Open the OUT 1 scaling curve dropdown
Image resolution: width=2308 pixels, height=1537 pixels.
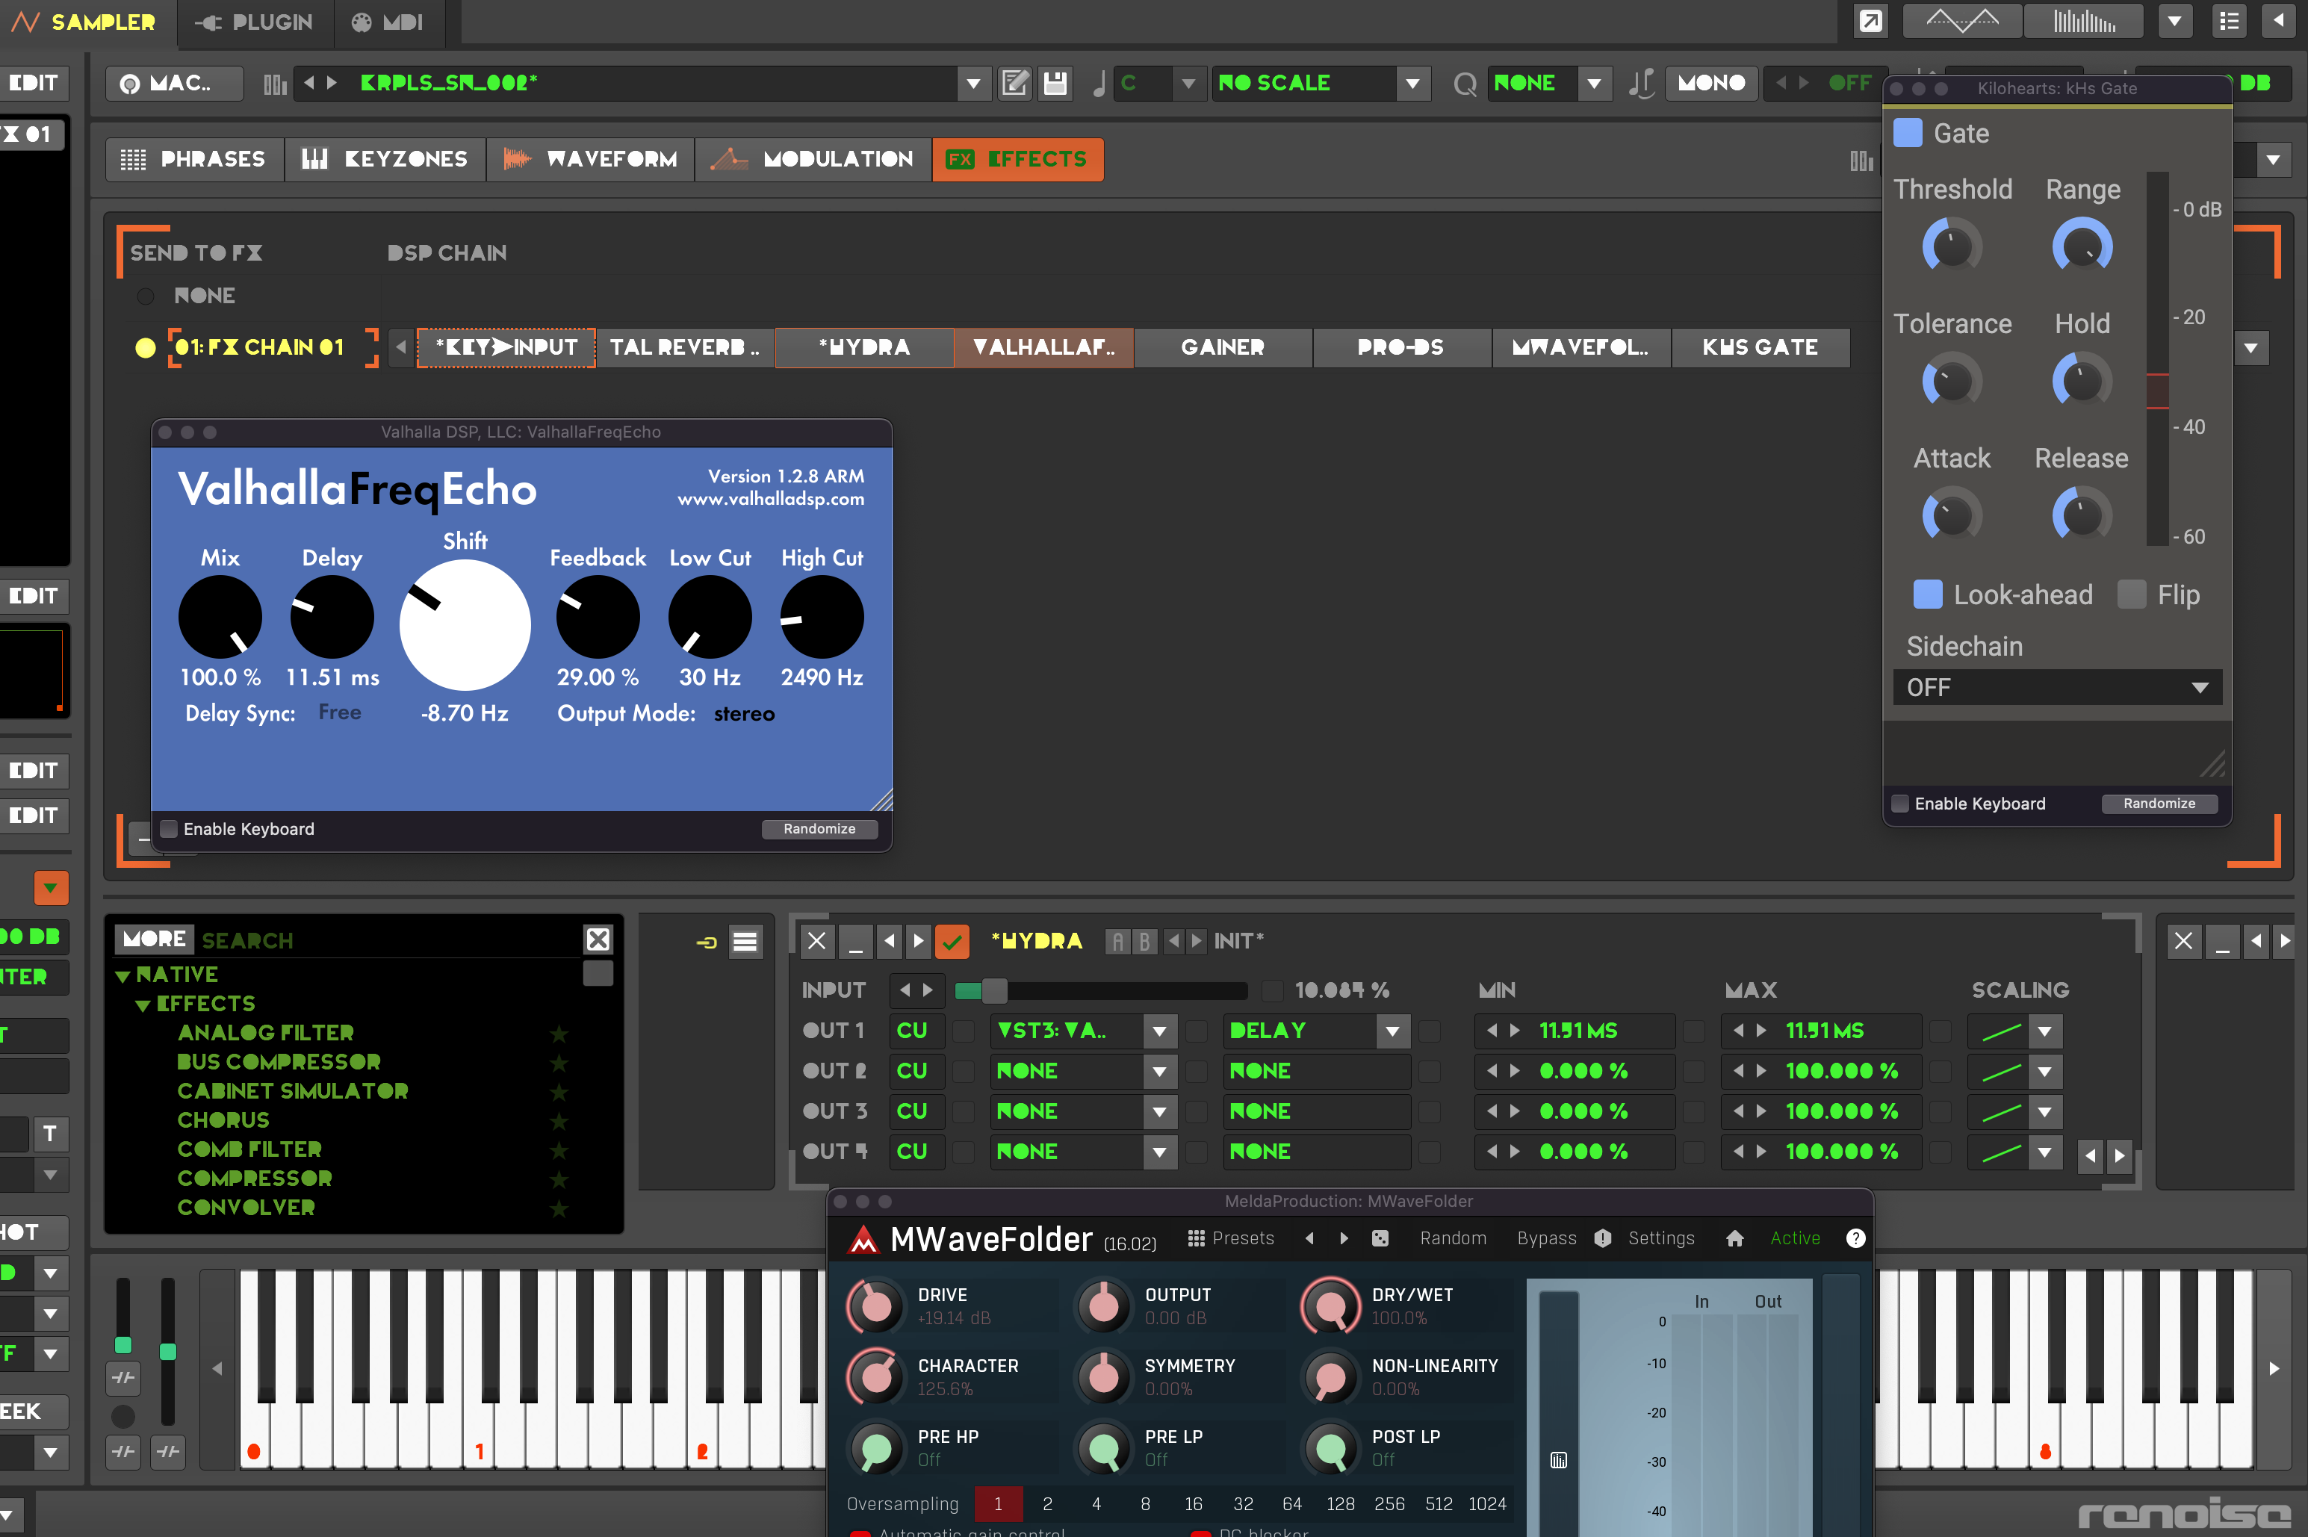click(2044, 1031)
